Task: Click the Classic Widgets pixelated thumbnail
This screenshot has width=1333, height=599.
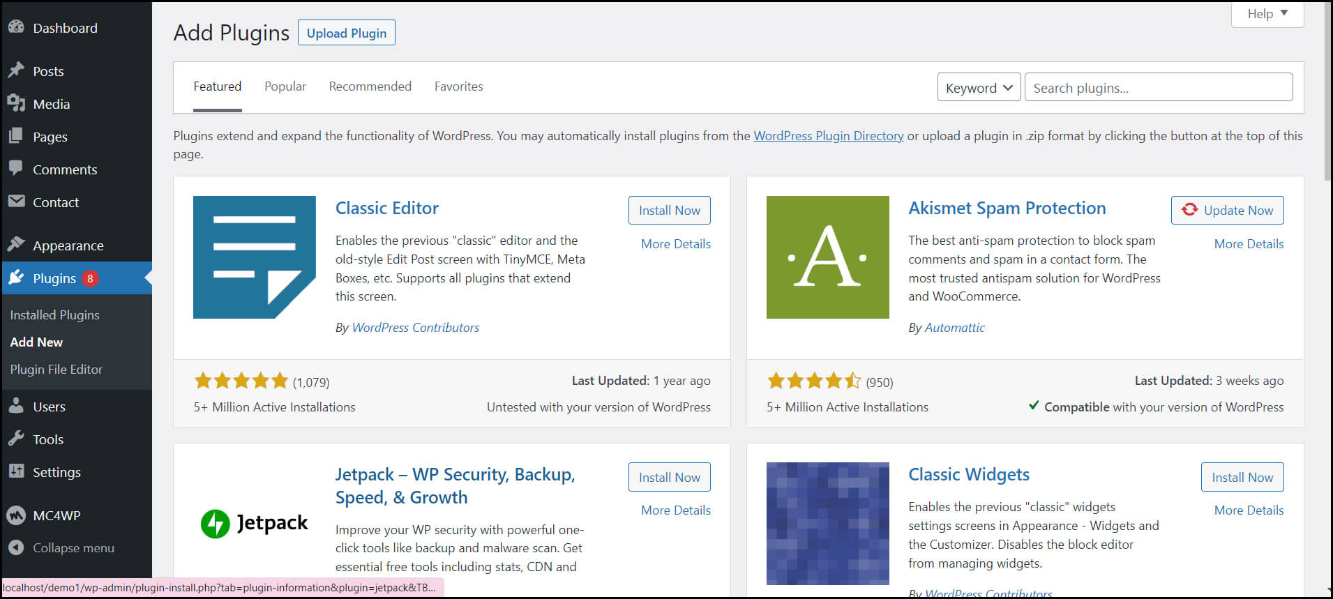Action: [828, 523]
